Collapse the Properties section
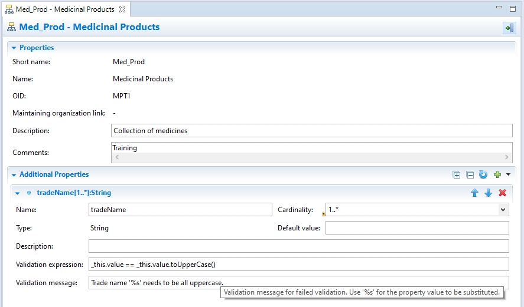 (x=14, y=48)
